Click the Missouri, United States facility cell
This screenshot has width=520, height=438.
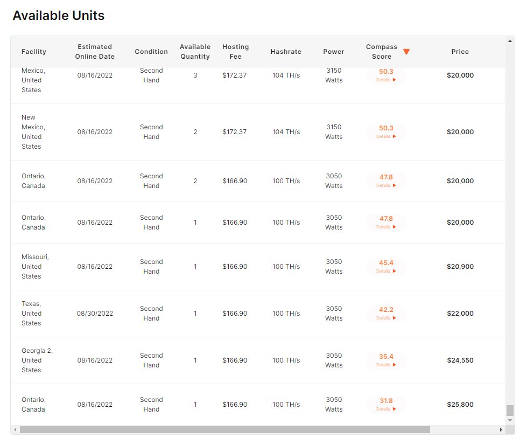[x=35, y=267]
